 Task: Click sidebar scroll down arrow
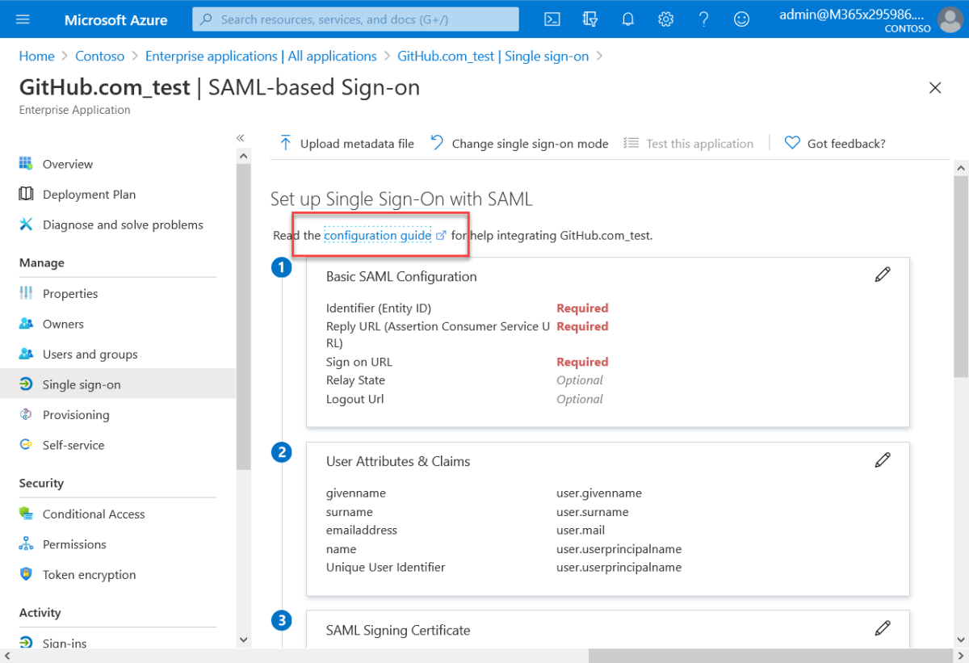(244, 640)
